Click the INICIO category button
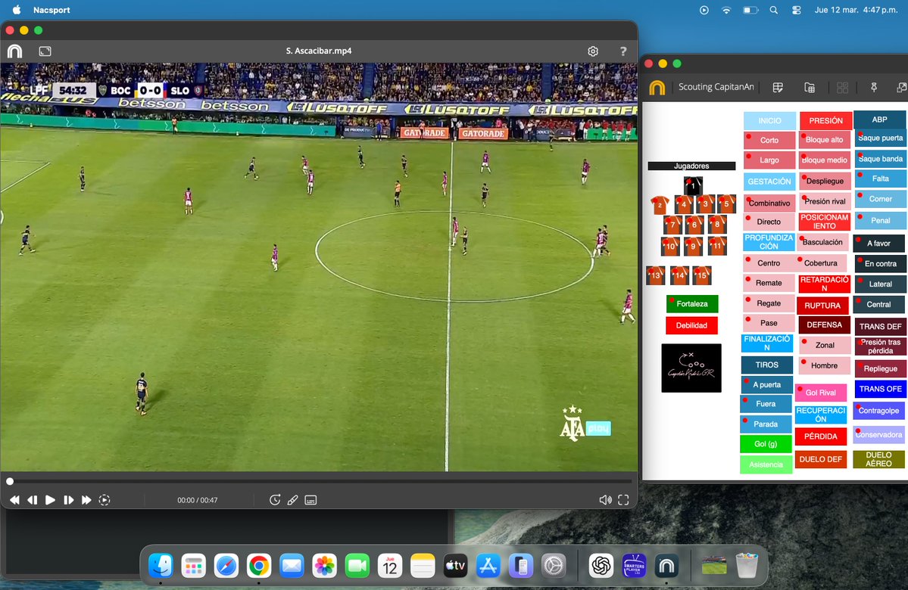Viewport: 908px width, 590px height. [769, 120]
